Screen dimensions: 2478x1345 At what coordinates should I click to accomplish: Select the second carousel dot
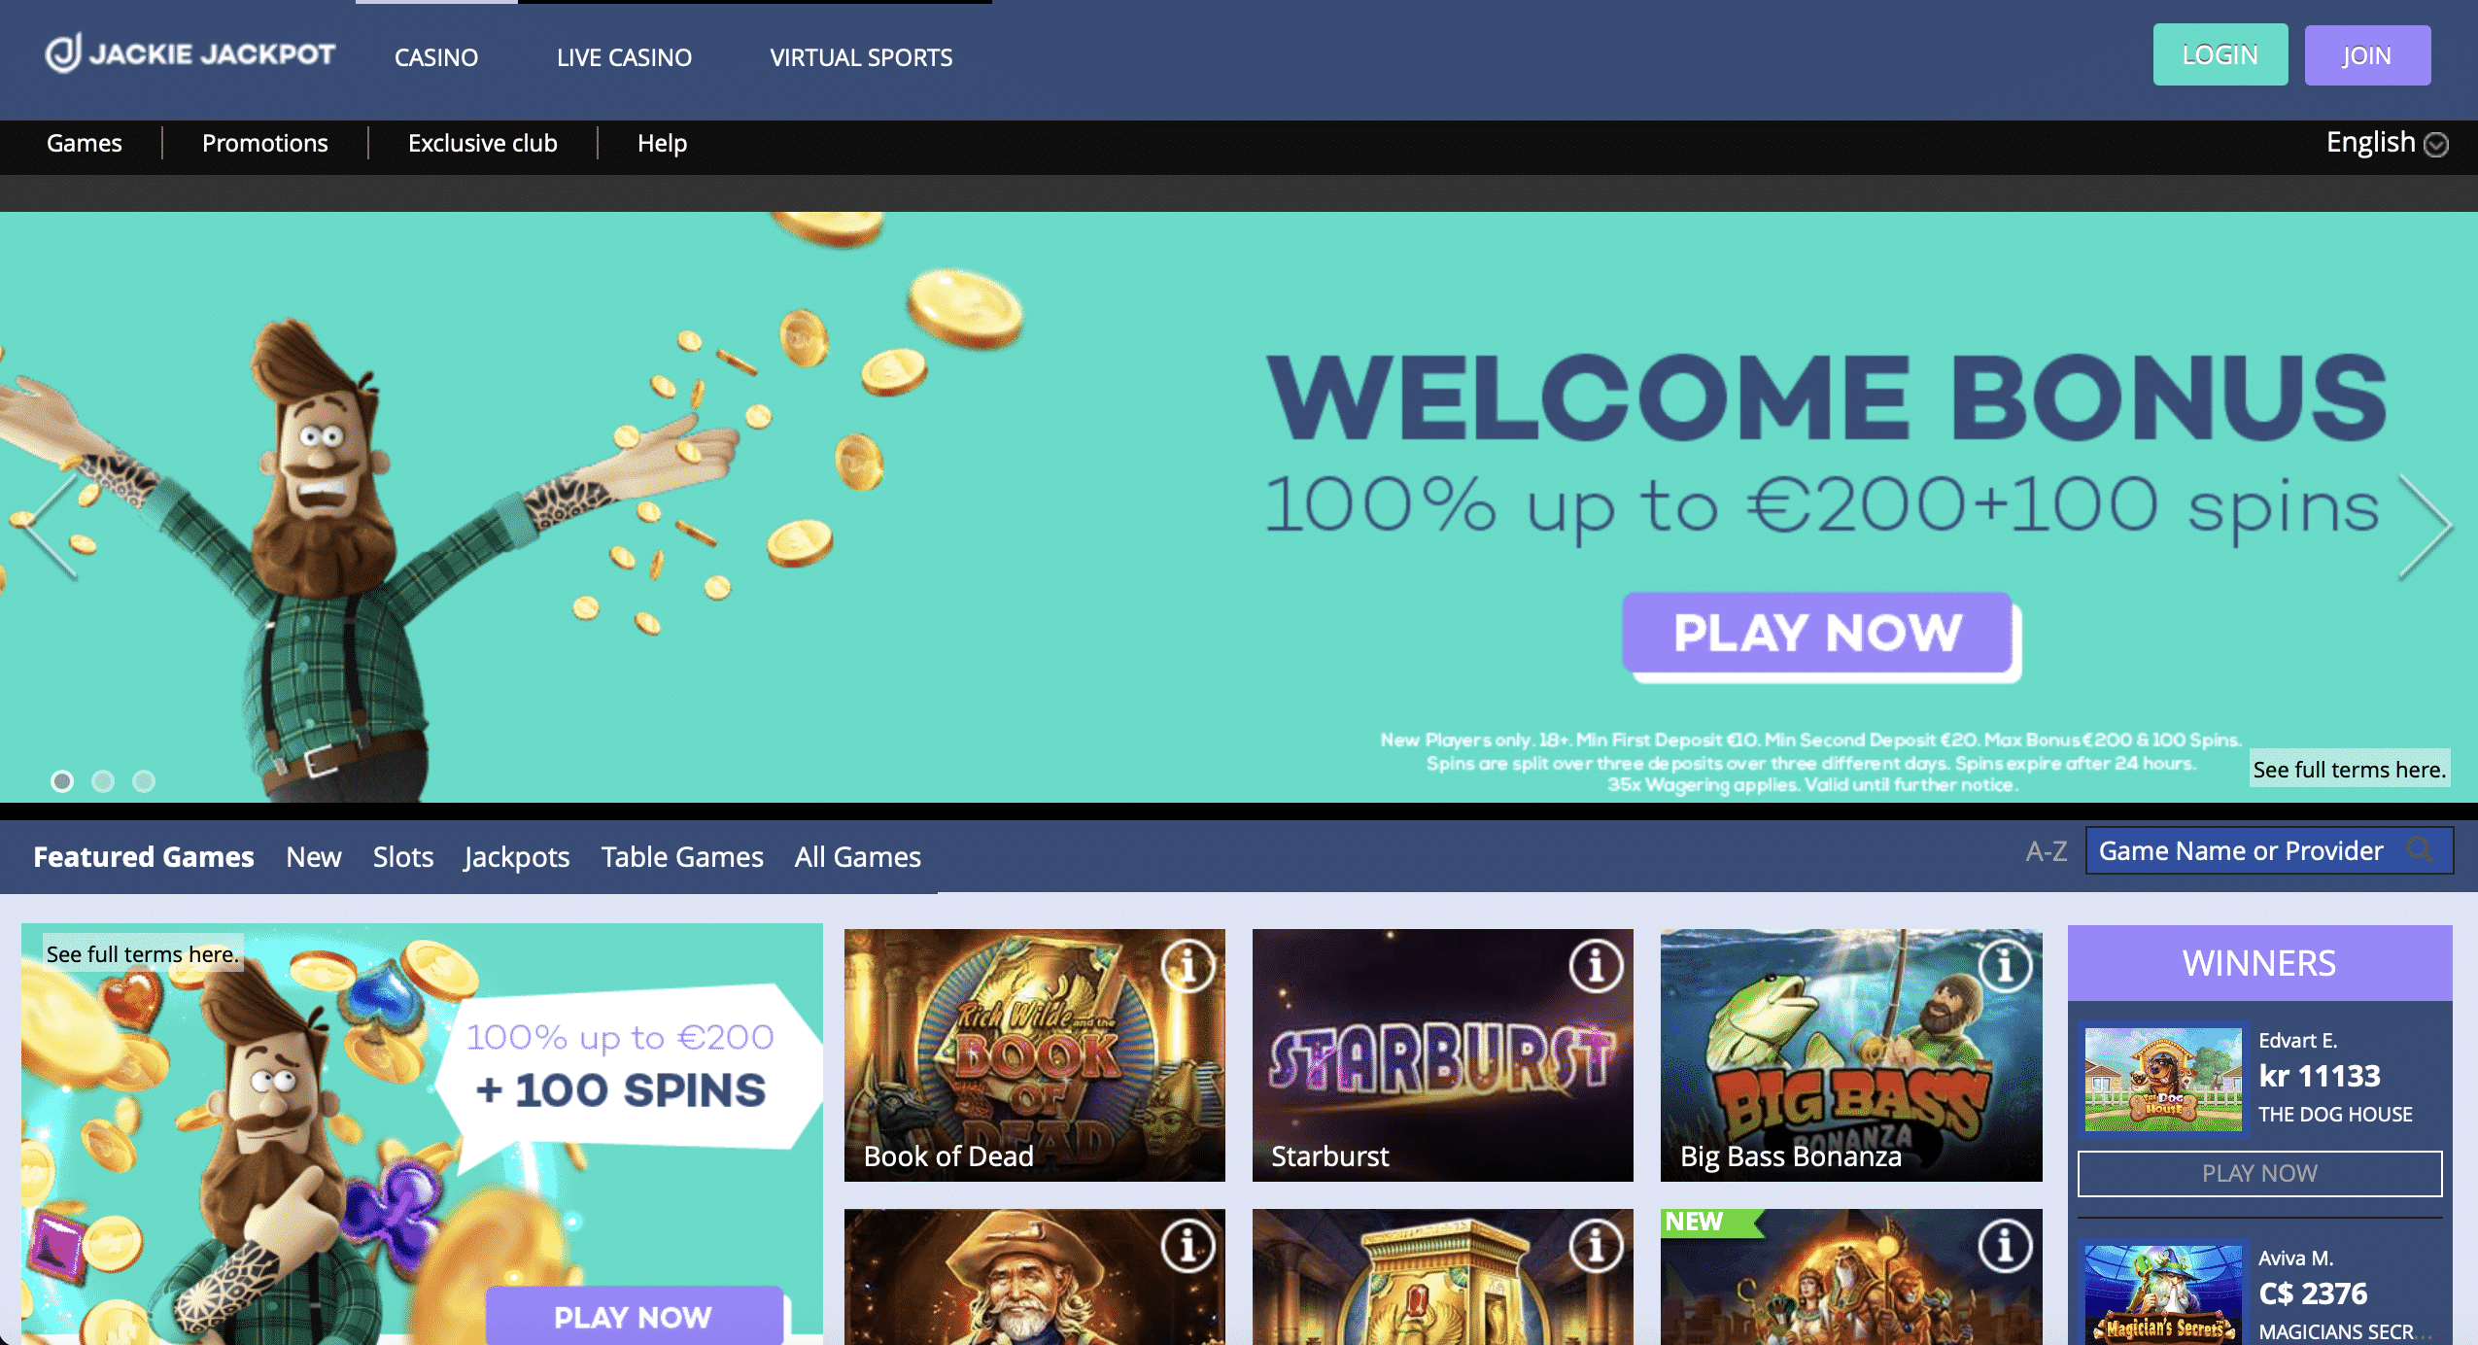103,781
